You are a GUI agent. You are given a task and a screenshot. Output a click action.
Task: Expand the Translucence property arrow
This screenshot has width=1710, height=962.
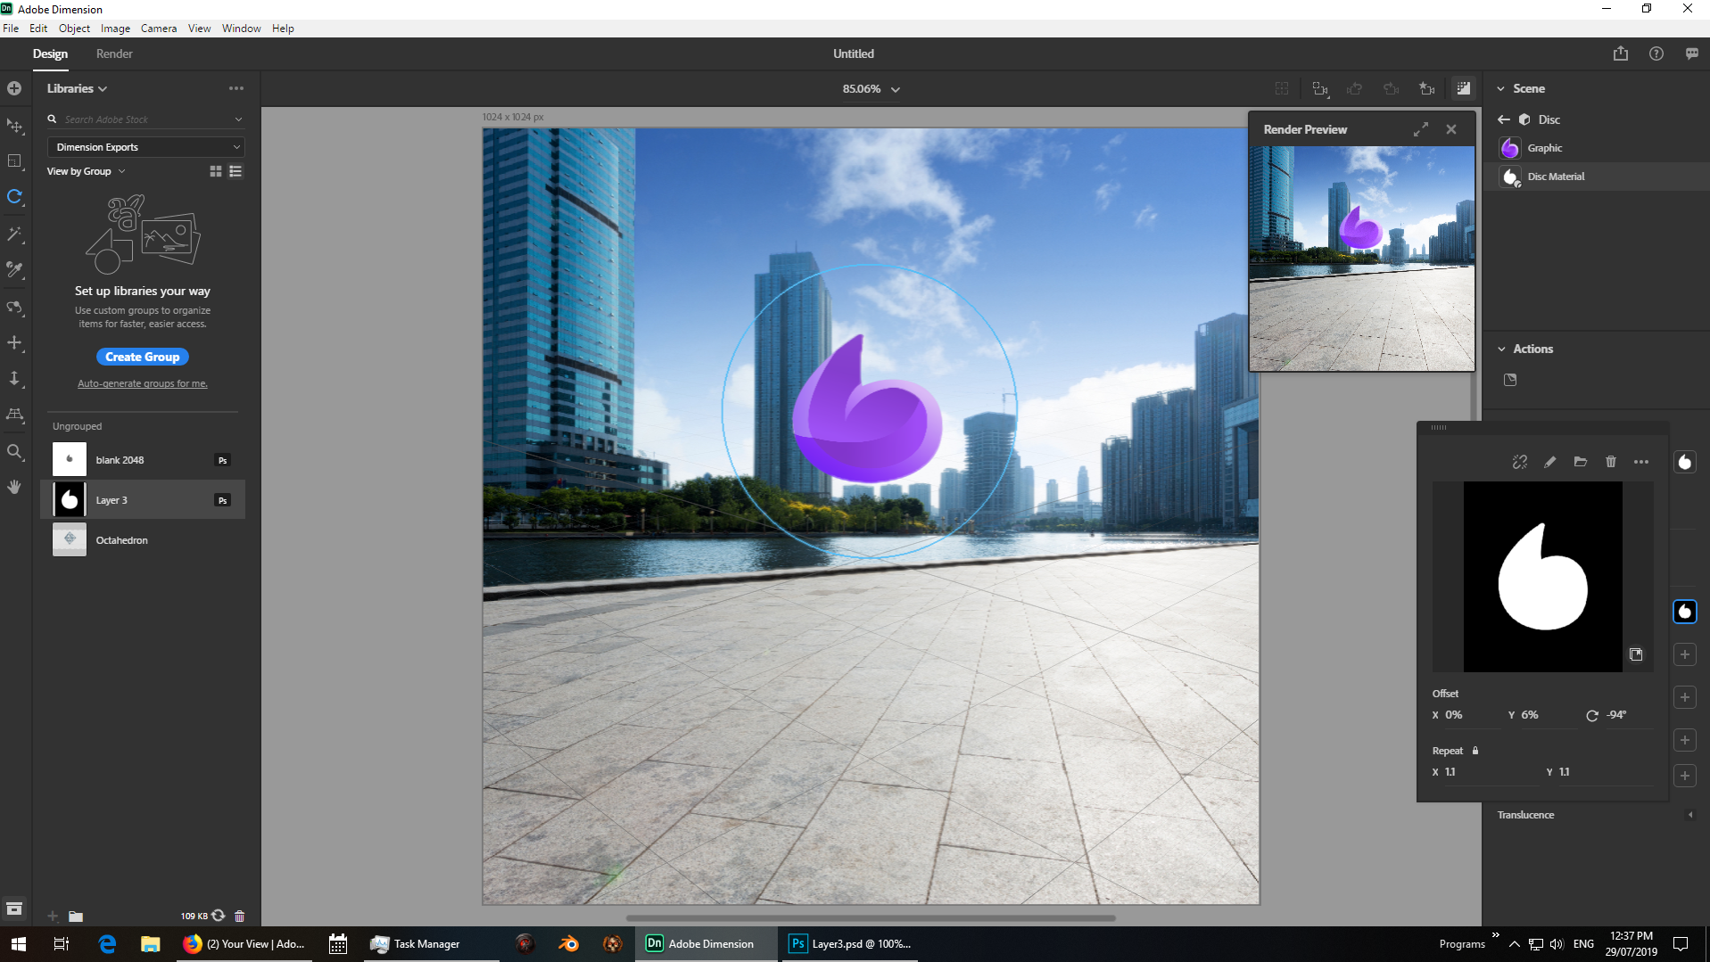click(x=1690, y=815)
